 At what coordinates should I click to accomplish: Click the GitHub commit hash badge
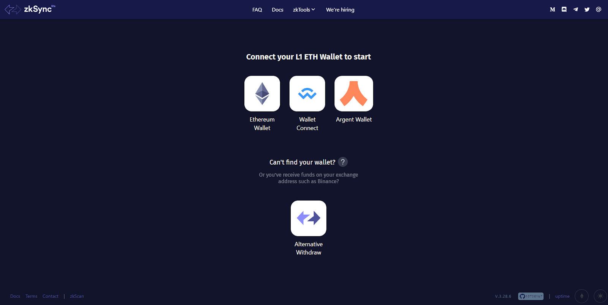point(531,296)
